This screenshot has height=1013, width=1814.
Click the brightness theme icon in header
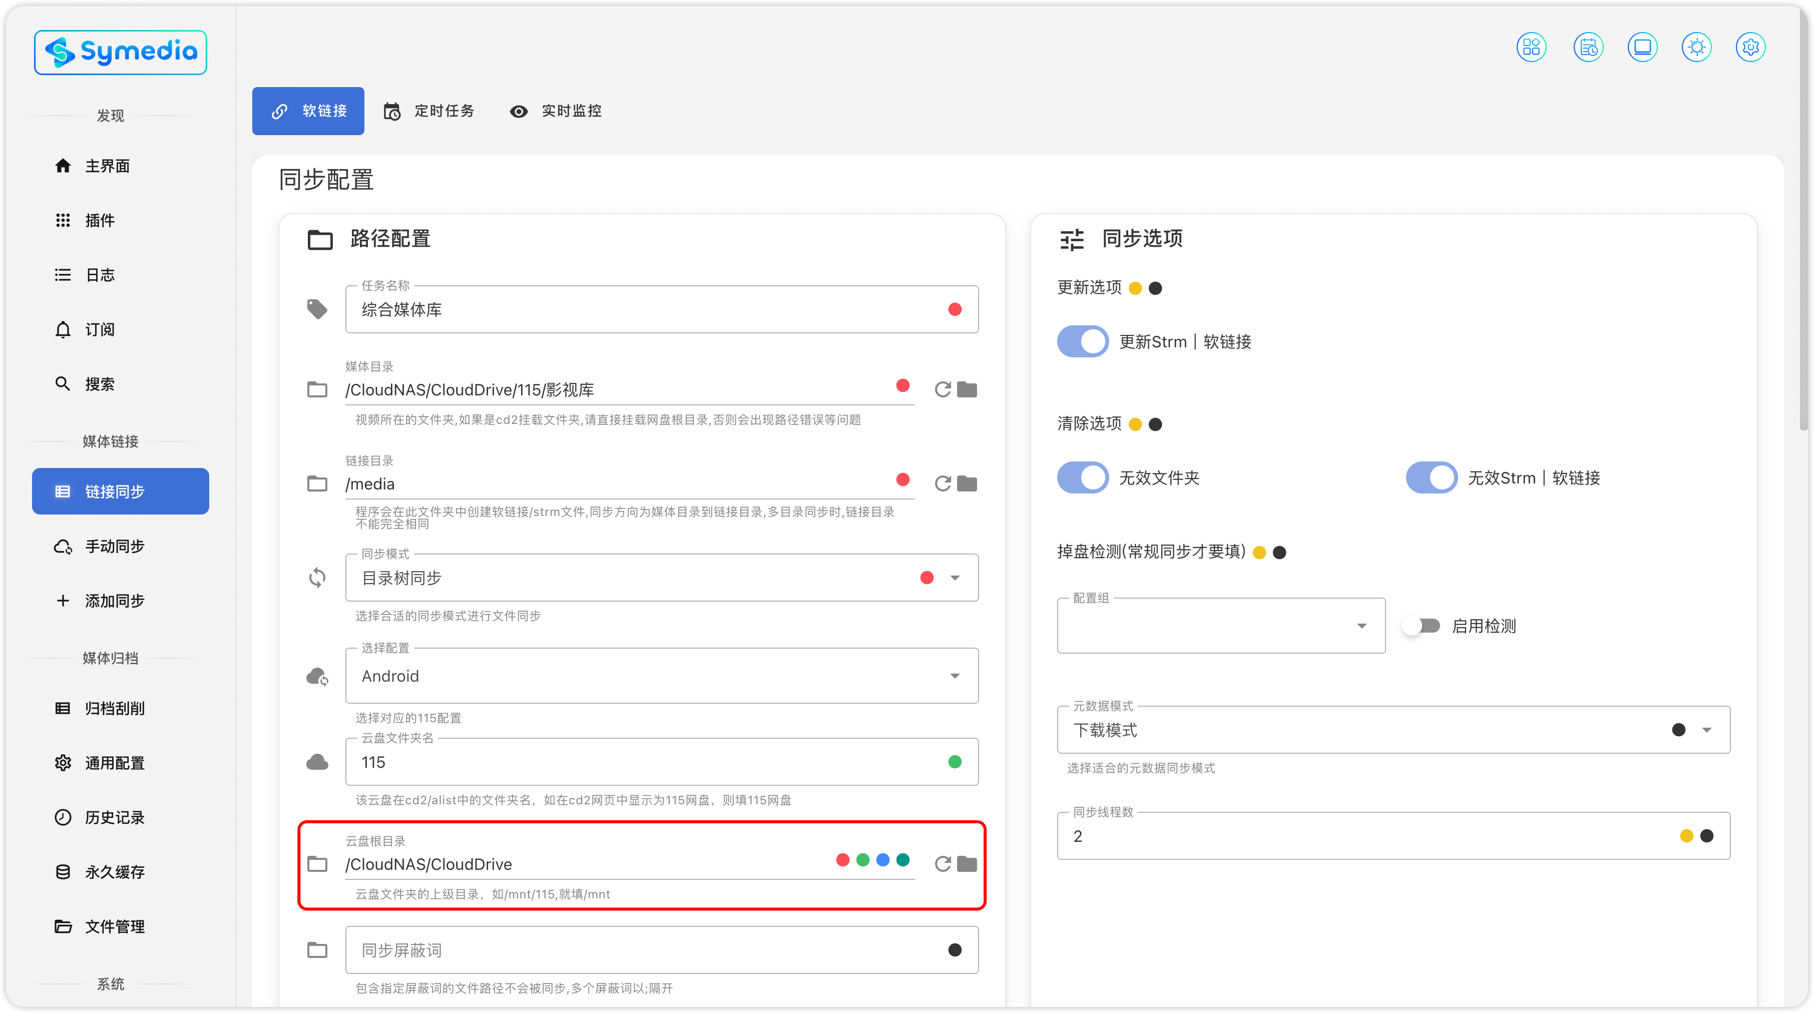coord(1696,47)
